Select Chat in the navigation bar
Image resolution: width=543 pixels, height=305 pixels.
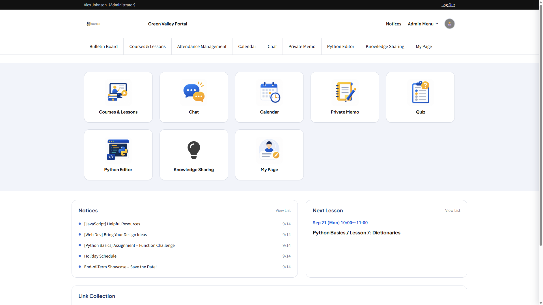(272, 46)
